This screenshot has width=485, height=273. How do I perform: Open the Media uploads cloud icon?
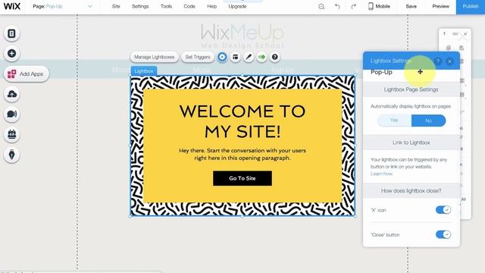12,94
